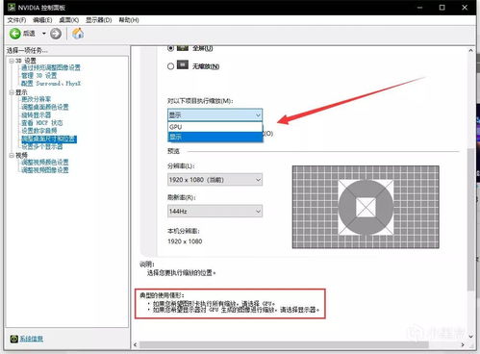This screenshot has height=354, width=480.
Task: Choose GPU in scaling dropdown list
Action: pyautogui.click(x=215, y=127)
